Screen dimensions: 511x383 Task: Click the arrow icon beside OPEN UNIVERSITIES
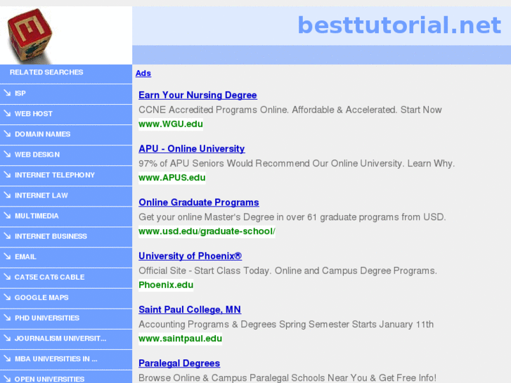pos(8,379)
